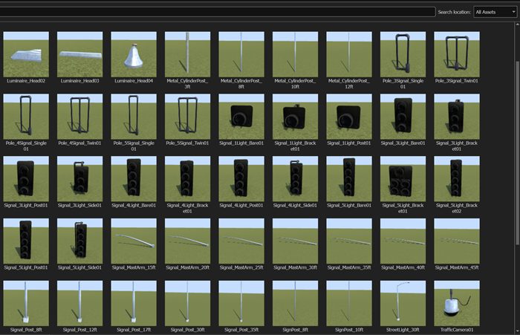The image size is (520, 335).
Task: Open the Search location All Assets dropdown
Action: [x=495, y=12]
